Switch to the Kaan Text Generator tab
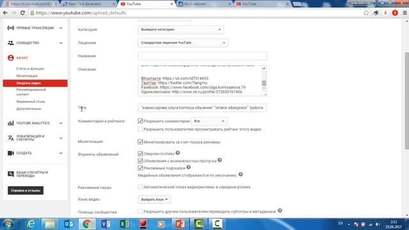Screen dimensions: 409x230 pos(88,4)
